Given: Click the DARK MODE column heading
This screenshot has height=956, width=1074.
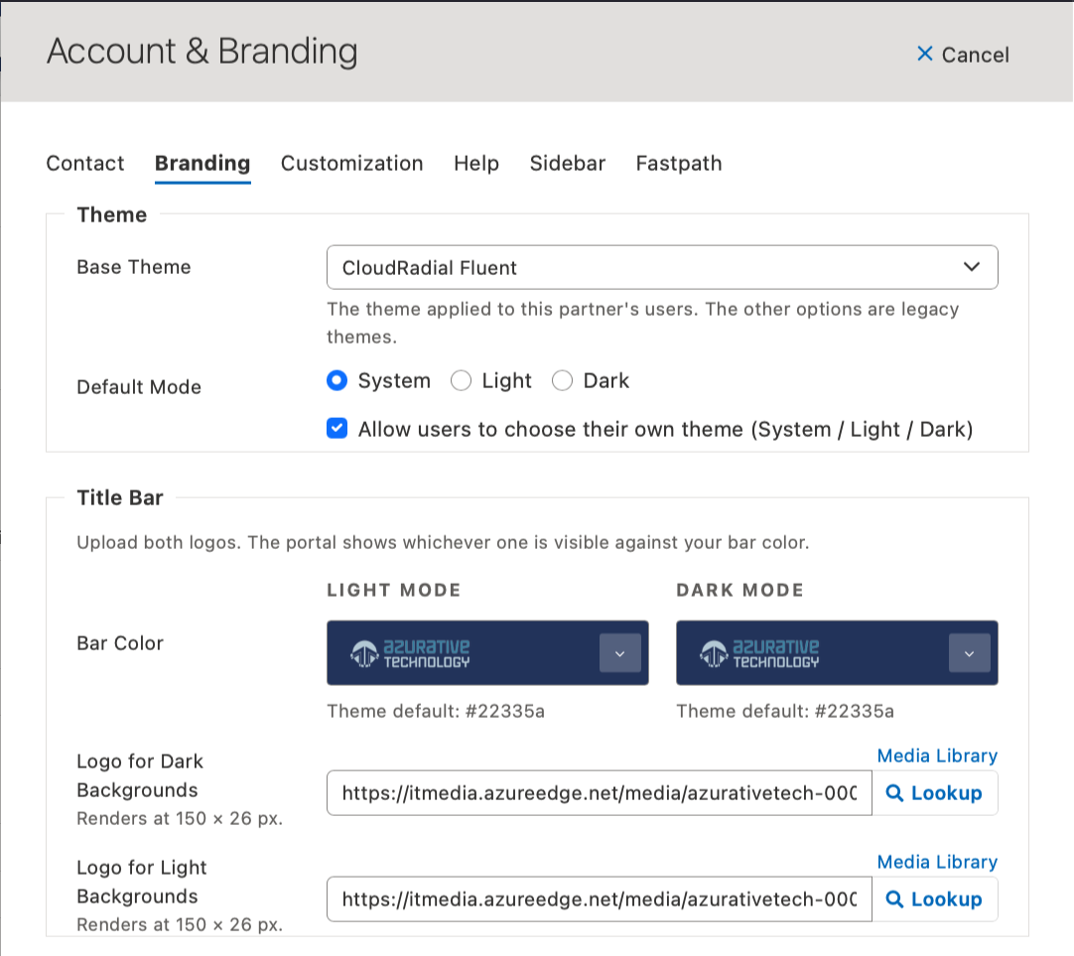Looking at the screenshot, I should pos(739,590).
